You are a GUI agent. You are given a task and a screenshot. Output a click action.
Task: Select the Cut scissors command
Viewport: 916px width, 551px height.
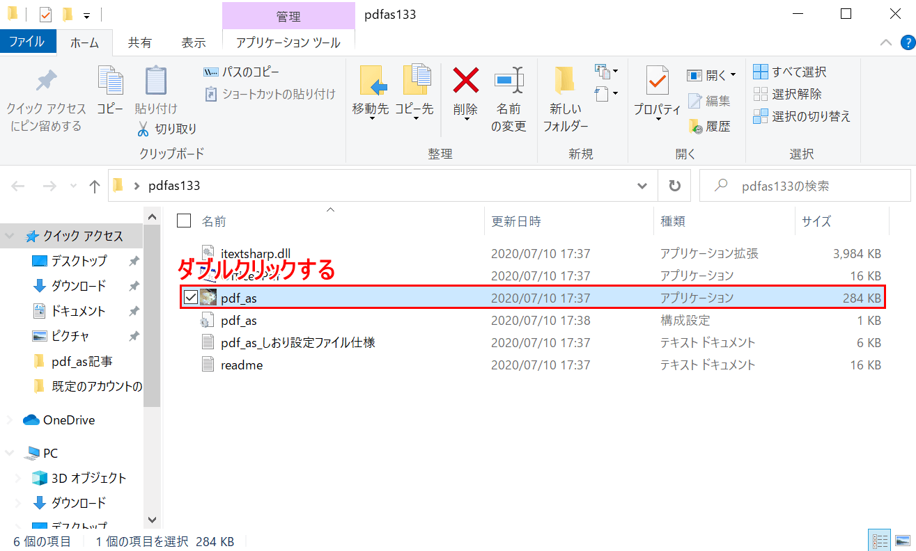pyautogui.click(x=167, y=129)
